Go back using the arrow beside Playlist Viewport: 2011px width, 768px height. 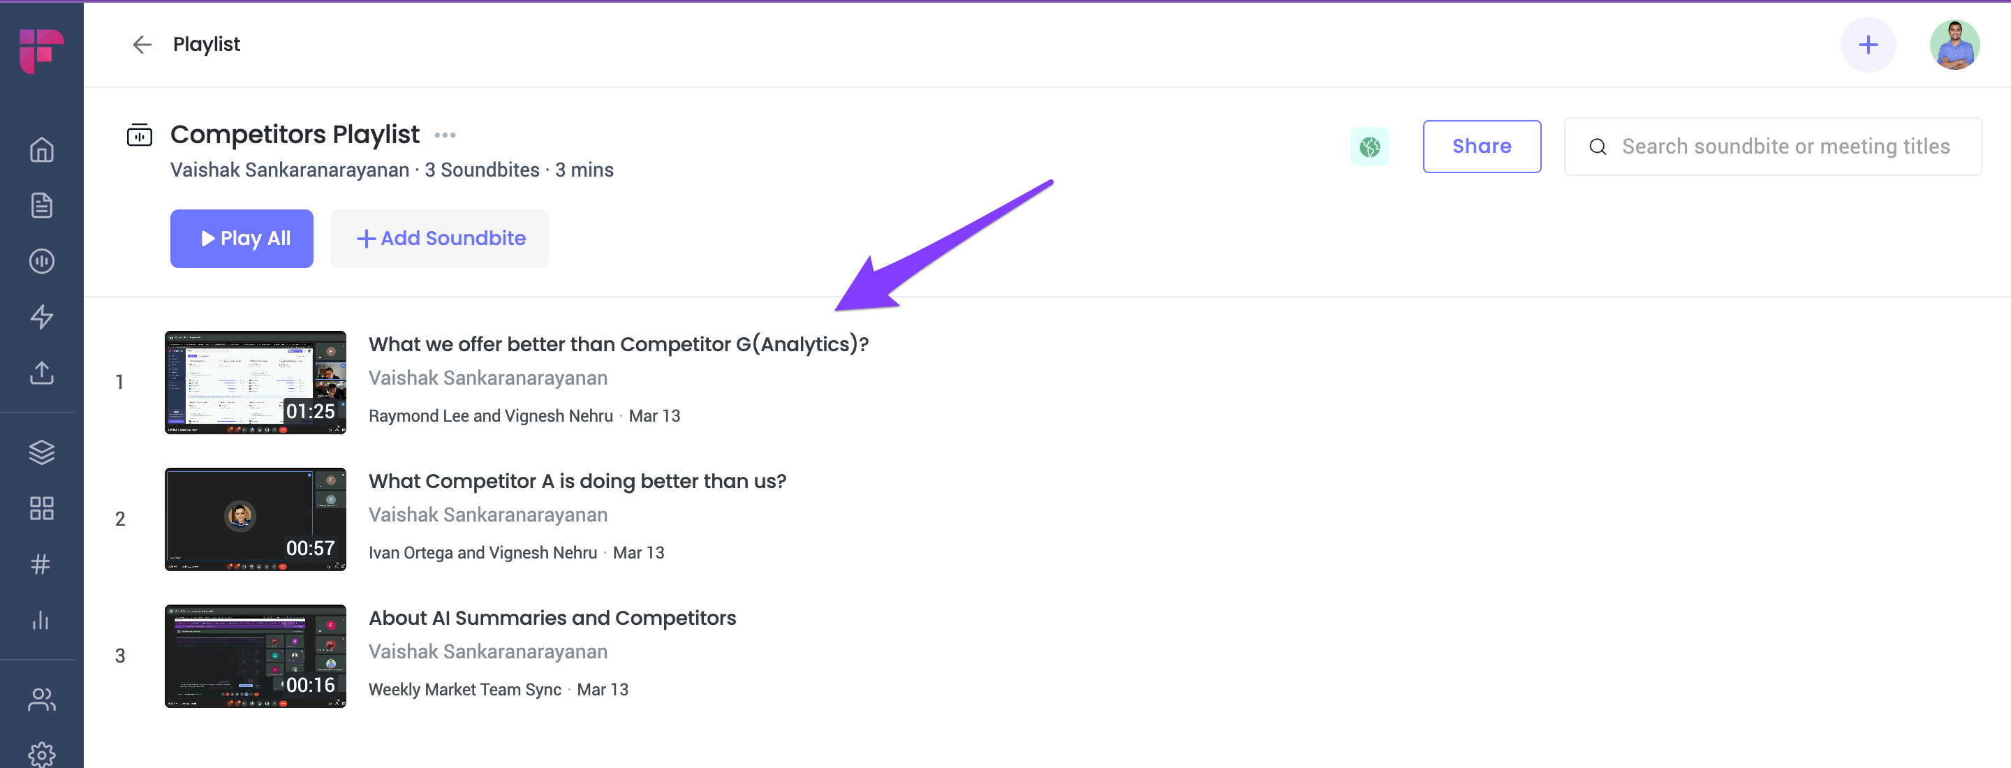[141, 45]
